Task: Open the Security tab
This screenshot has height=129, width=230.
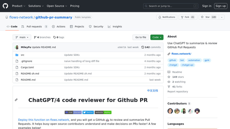Action: [96, 27]
